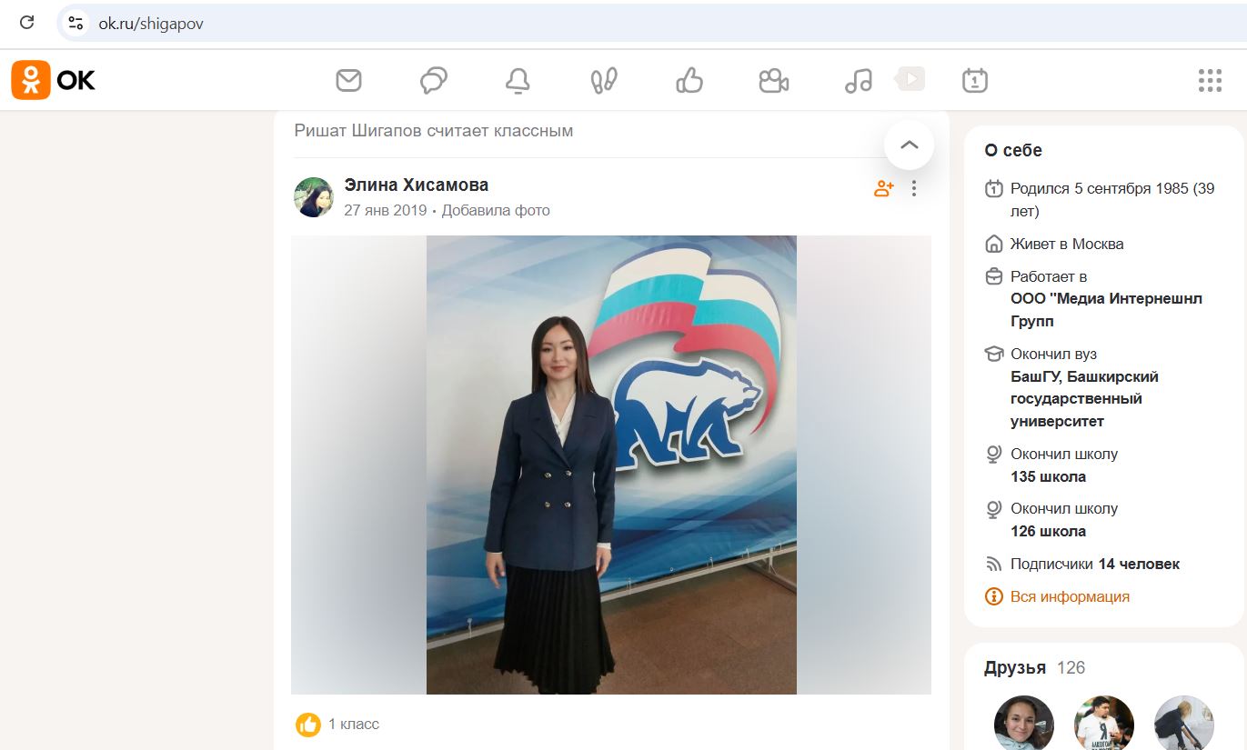Screen dimensions: 1247x750
Task: Reload the page with browser refresh button
Action: 27,23
